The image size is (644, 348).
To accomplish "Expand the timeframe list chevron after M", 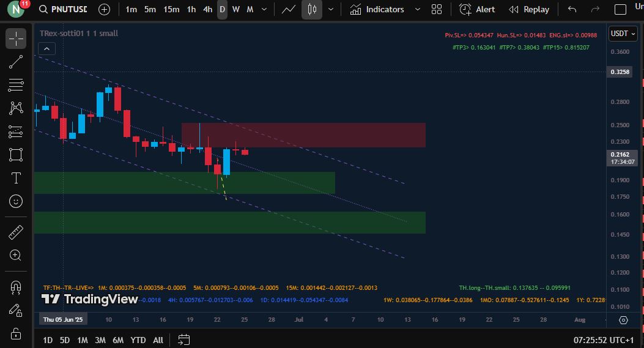I will click(266, 9).
